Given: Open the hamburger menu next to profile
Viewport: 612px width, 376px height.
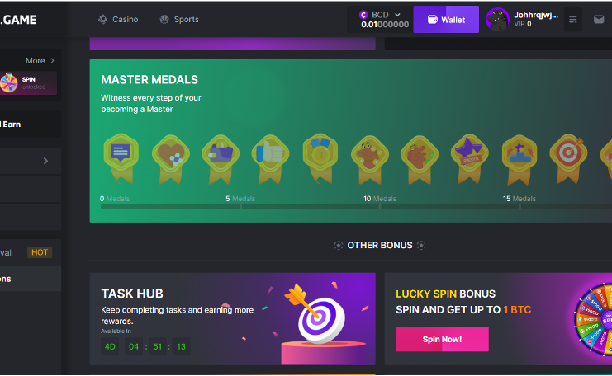Looking at the screenshot, I should [x=573, y=20].
